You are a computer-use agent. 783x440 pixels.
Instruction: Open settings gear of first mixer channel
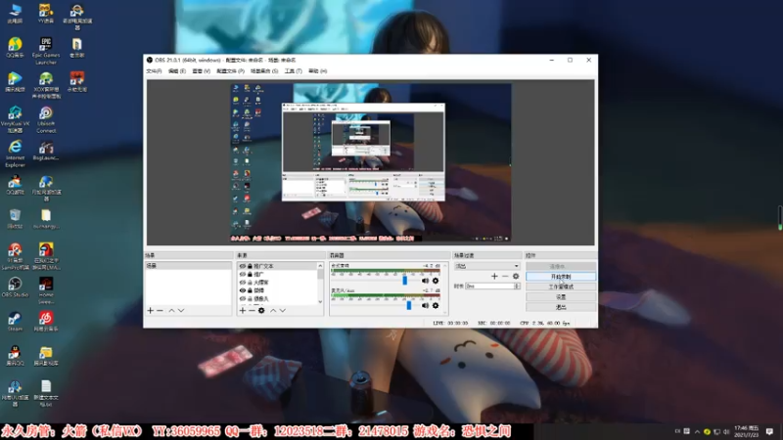[x=436, y=281]
